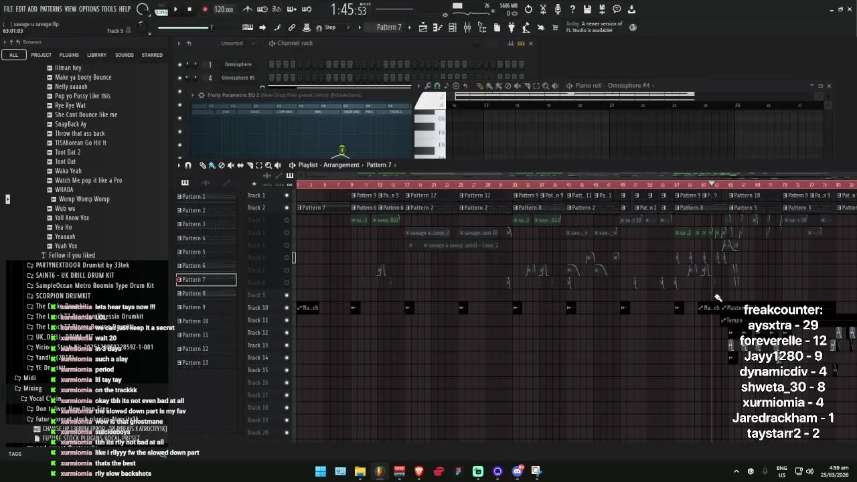857x482 pixels.
Task: Click the 120.000 tempo field
Action: [x=224, y=9]
